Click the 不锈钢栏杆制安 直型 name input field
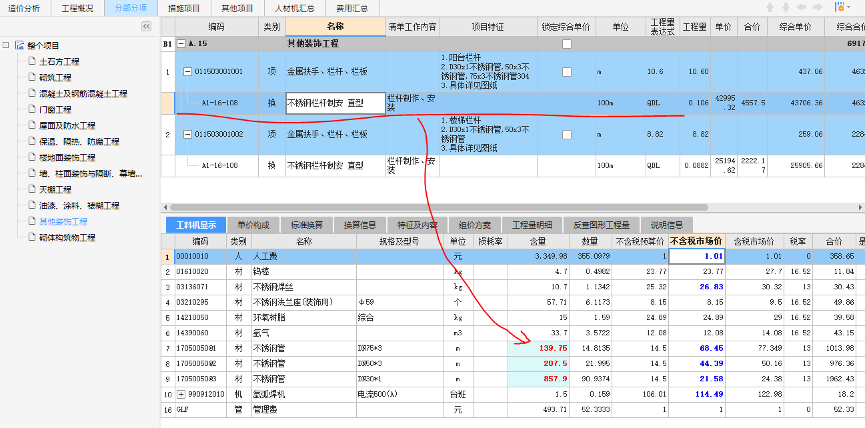The image size is (865, 428). click(x=335, y=103)
